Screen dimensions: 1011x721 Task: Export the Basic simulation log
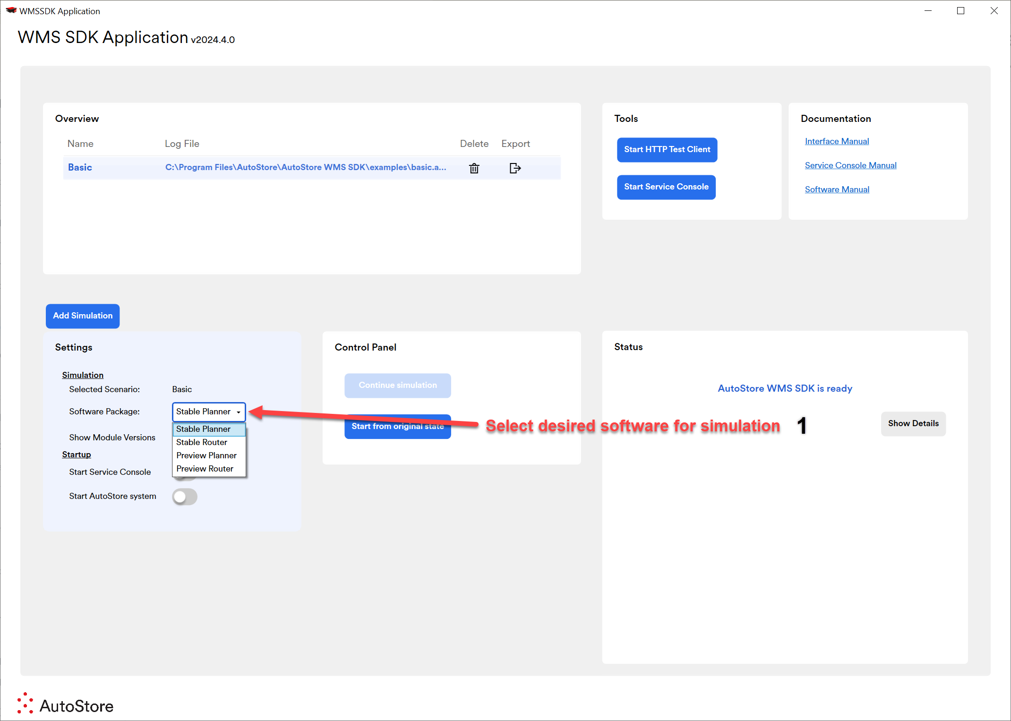click(515, 168)
